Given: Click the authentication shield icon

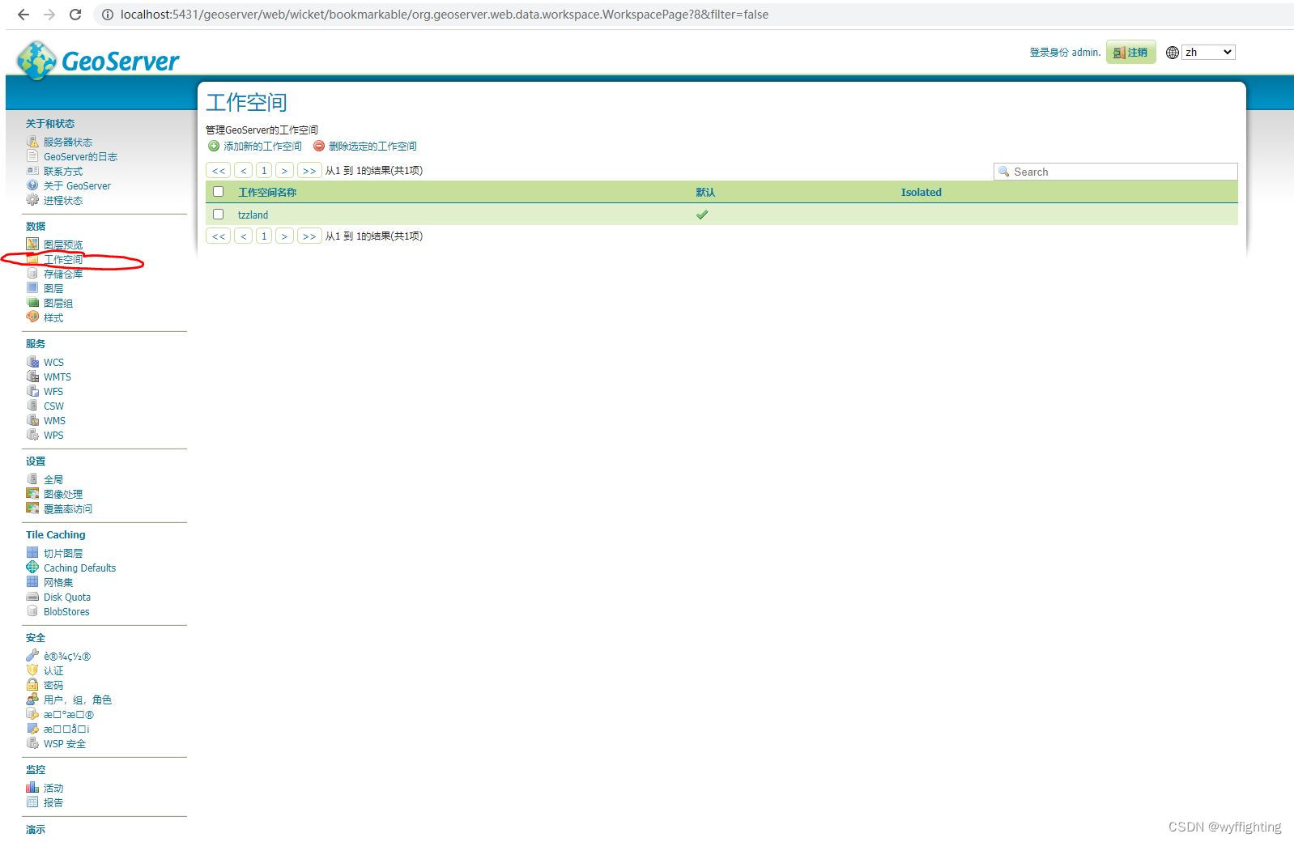Looking at the screenshot, I should (x=32, y=670).
